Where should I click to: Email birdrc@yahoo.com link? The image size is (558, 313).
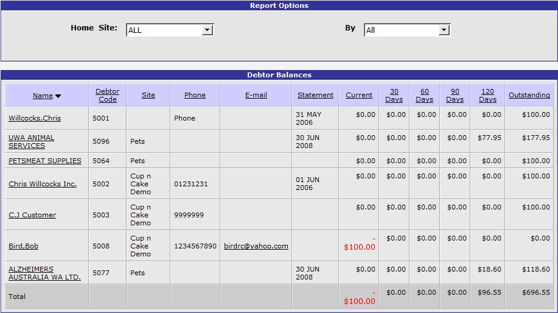(x=256, y=246)
